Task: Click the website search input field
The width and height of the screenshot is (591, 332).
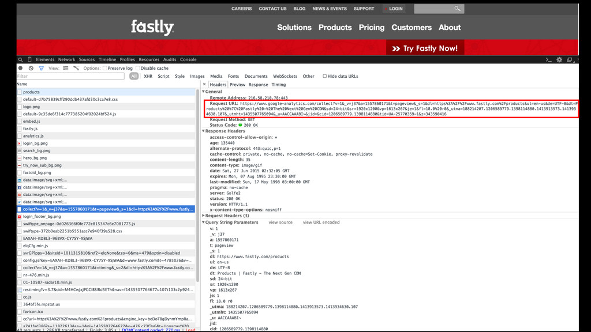Action: [x=439, y=9]
